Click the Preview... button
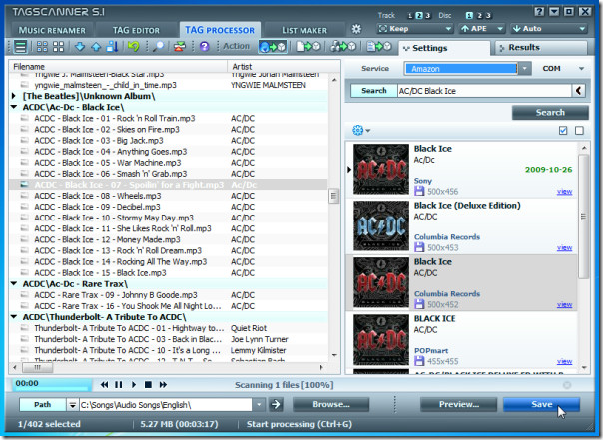Screen dimensions: 603x440 pos(459,404)
